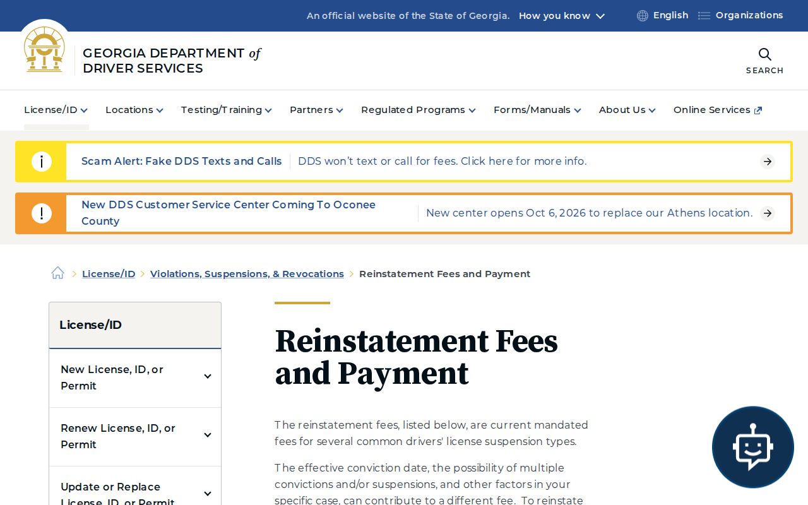The height and width of the screenshot is (505, 808).
Task: Open the search magnifier icon
Action: (x=764, y=54)
